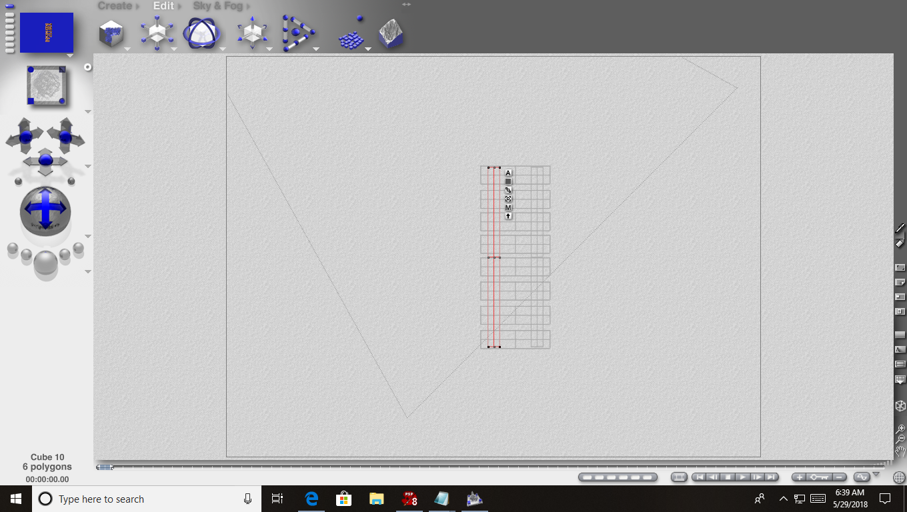
Task: Open the Materials Lab cube tool
Action: click(112, 33)
